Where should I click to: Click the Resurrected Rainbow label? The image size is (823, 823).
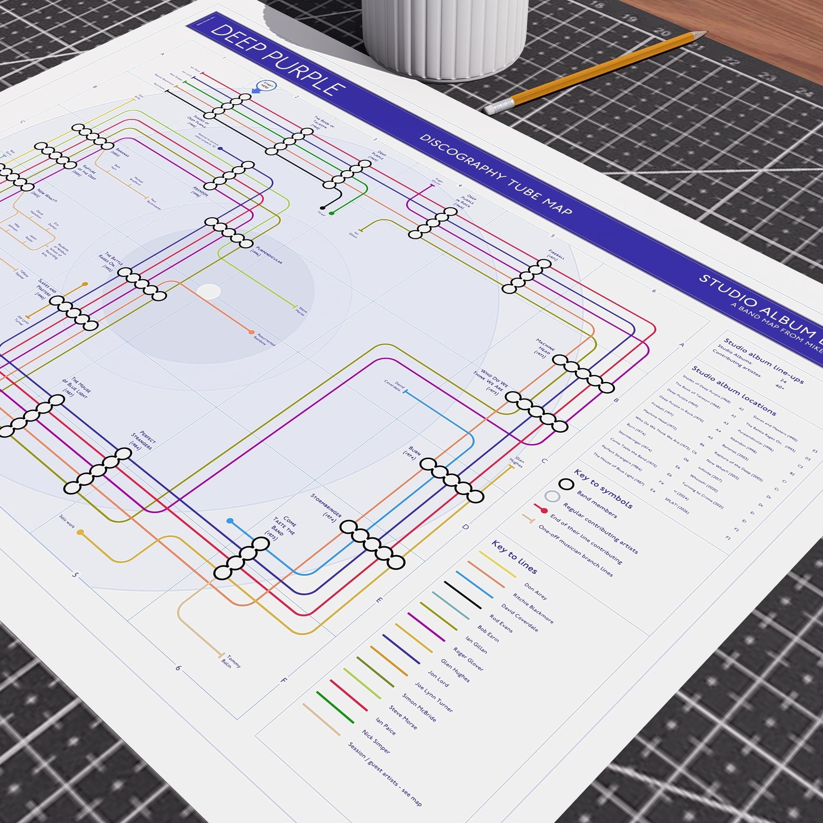(264, 340)
